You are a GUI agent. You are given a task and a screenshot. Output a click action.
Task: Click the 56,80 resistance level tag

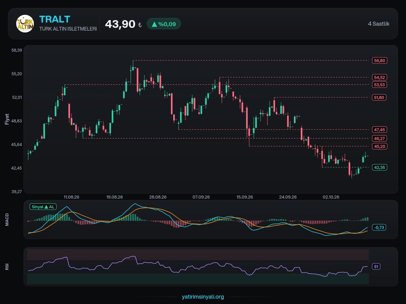point(379,60)
